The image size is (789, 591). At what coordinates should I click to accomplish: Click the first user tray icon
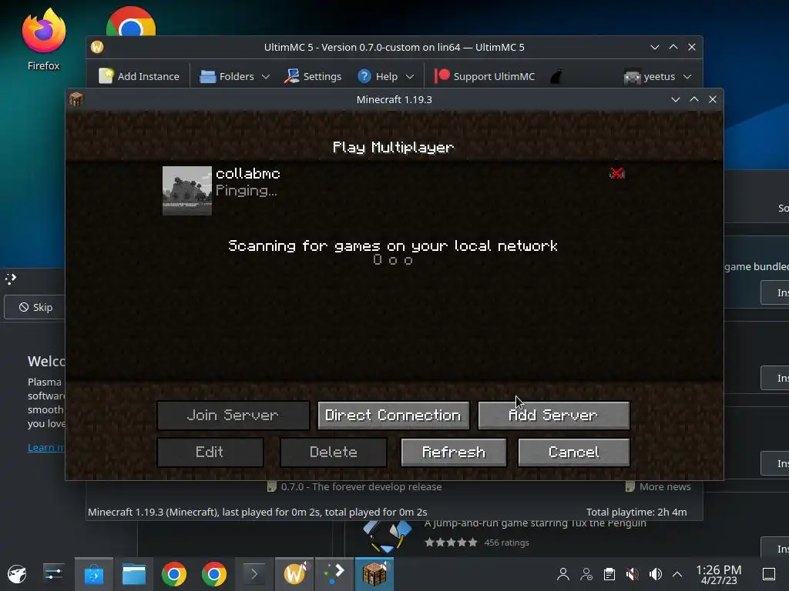563,574
